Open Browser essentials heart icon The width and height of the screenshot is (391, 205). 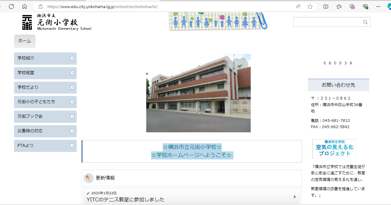pyautogui.click(x=365, y=6)
